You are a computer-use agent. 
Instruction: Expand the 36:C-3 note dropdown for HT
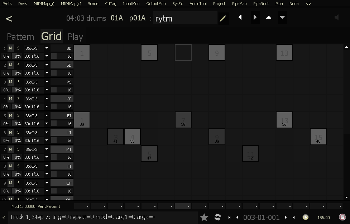(x=47, y=166)
